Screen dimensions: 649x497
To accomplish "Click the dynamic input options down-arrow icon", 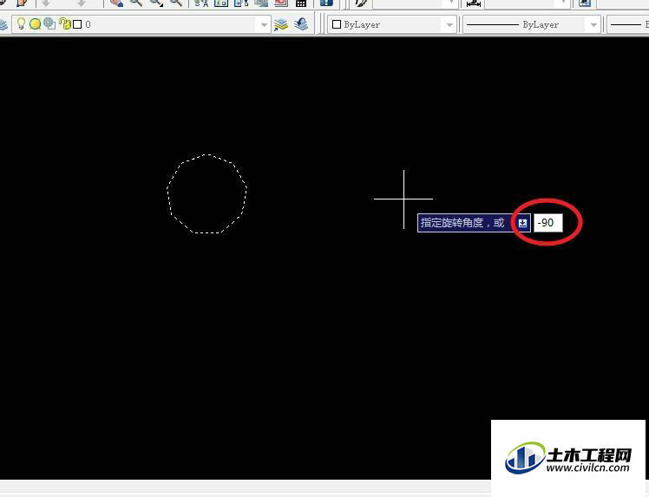I will click(x=522, y=223).
